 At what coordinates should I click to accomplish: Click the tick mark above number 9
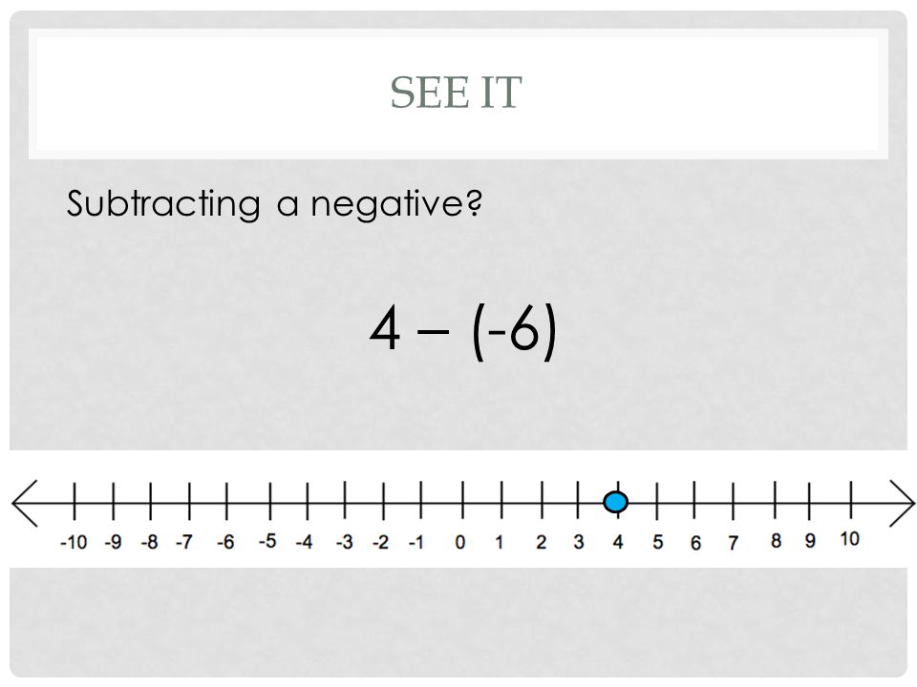click(x=809, y=500)
